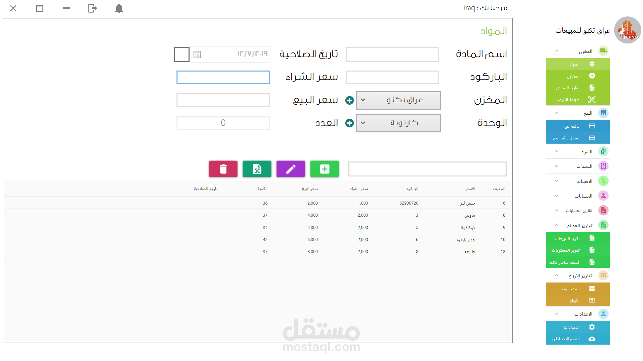Open calendar picker in expiry date field

[197, 54]
